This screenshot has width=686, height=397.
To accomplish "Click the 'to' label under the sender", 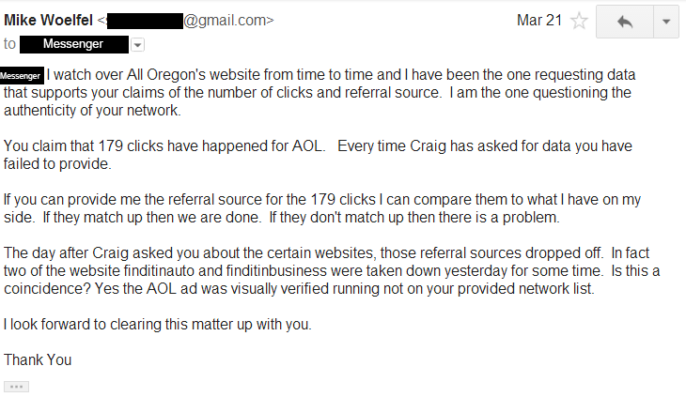I will pyautogui.click(x=9, y=44).
